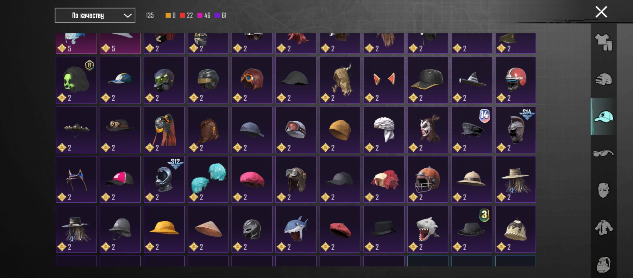
Task: Select the cap headwear category icon
Action: pyautogui.click(x=603, y=116)
